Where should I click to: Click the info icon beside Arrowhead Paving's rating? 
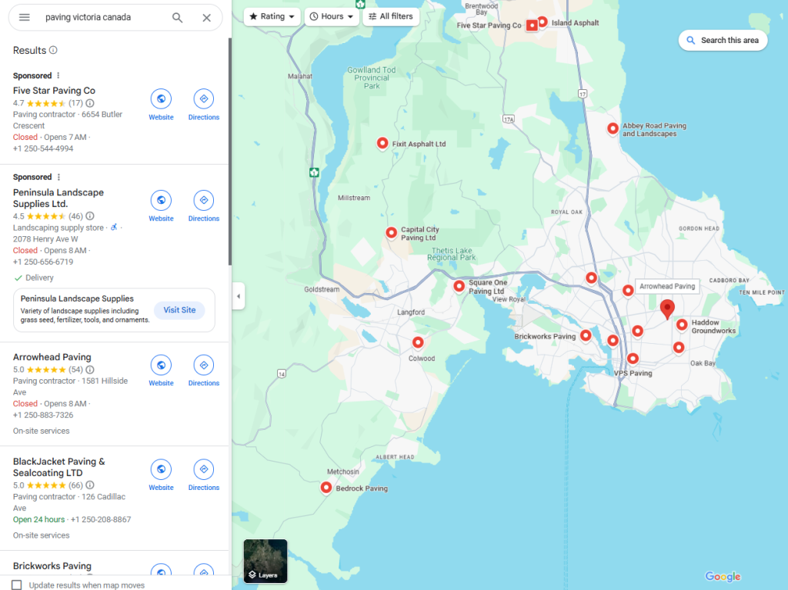pyautogui.click(x=90, y=369)
